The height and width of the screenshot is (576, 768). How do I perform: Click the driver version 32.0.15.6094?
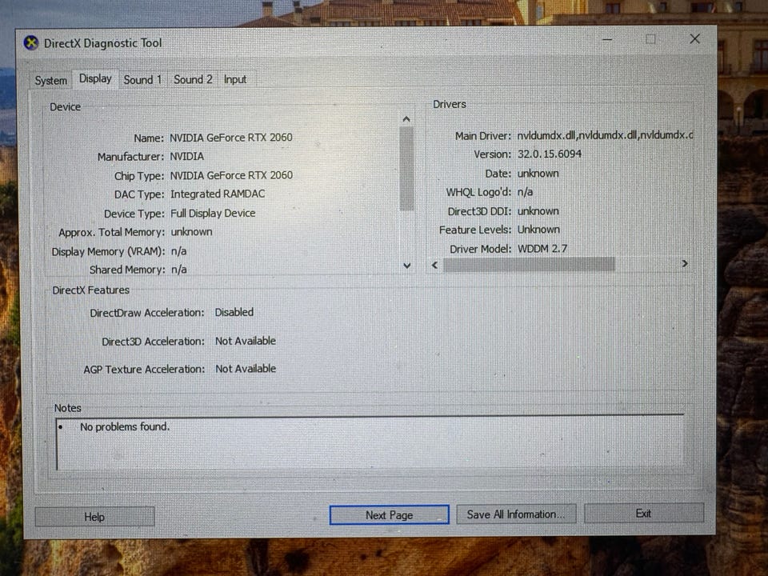tap(550, 154)
